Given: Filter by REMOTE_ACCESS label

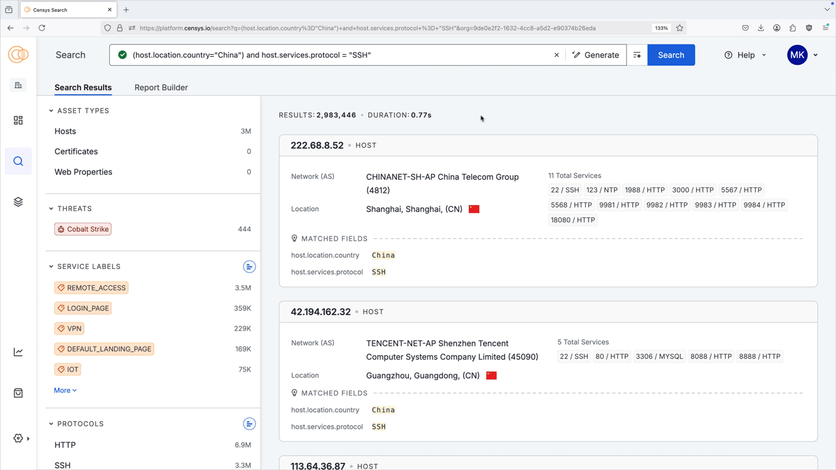Looking at the screenshot, I should [x=91, y=288].
